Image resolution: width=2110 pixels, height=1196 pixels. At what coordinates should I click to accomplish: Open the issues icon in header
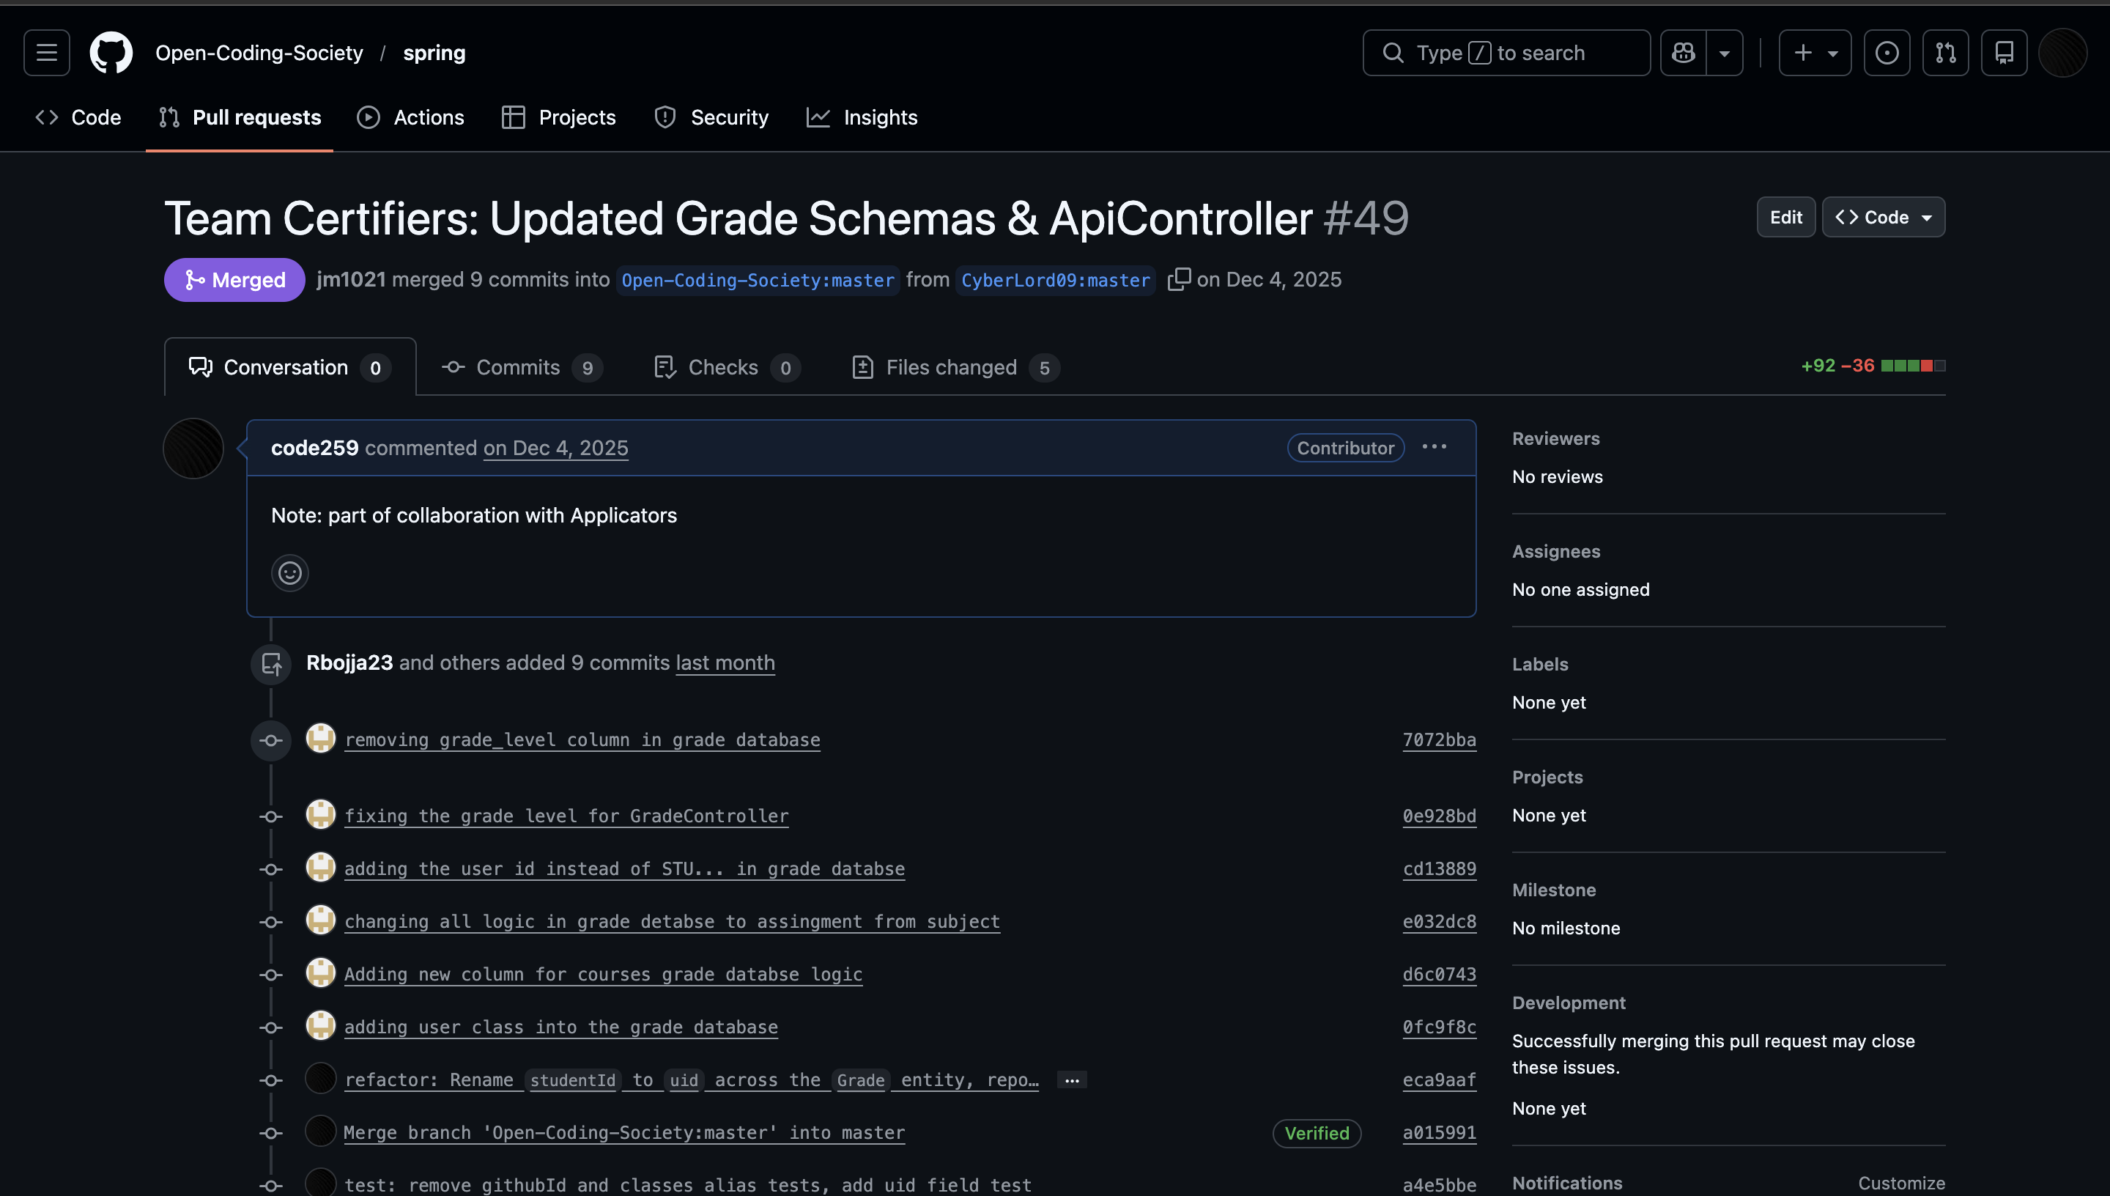coord(1887,53)
